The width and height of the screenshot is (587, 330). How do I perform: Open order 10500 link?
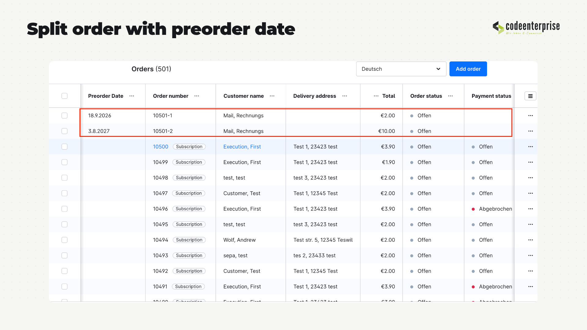[161, 147]
